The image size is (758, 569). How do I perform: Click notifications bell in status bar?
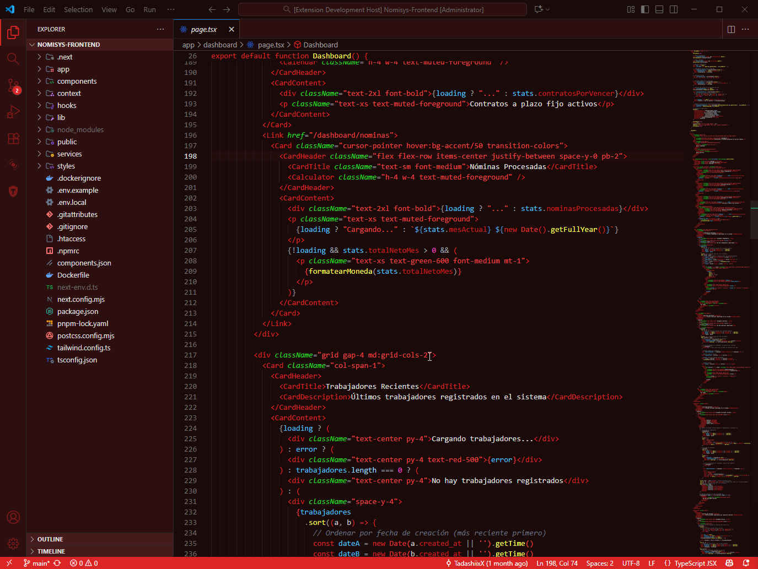[746, 563]
